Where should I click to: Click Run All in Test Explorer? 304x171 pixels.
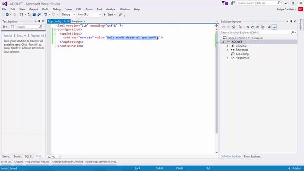pyautogui.click(x=8, y=36)
